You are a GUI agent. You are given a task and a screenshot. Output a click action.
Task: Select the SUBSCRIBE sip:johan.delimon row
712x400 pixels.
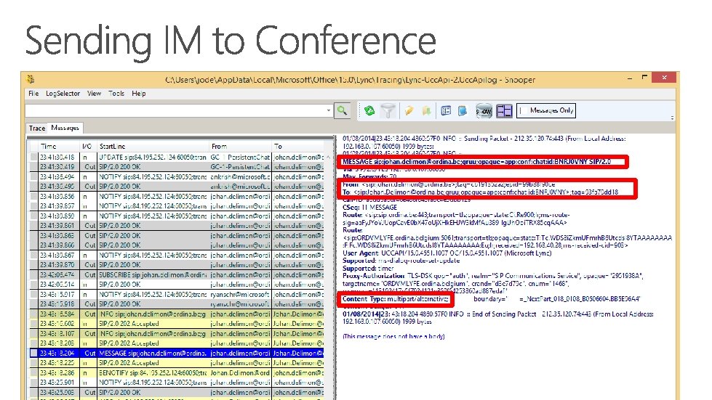(x=177, y=275)
